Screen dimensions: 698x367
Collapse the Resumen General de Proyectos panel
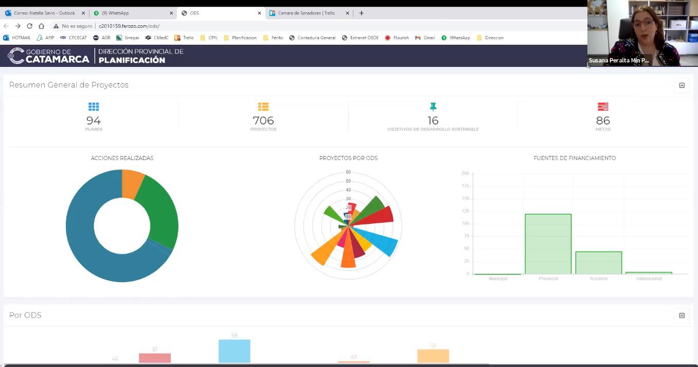coord(682,85)
